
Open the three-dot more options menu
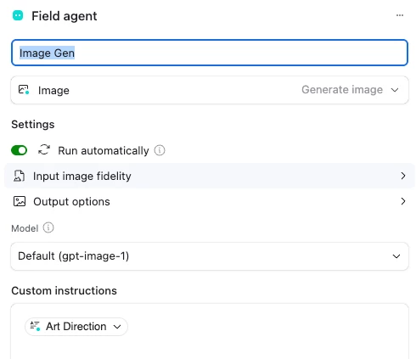click(400, 15)
